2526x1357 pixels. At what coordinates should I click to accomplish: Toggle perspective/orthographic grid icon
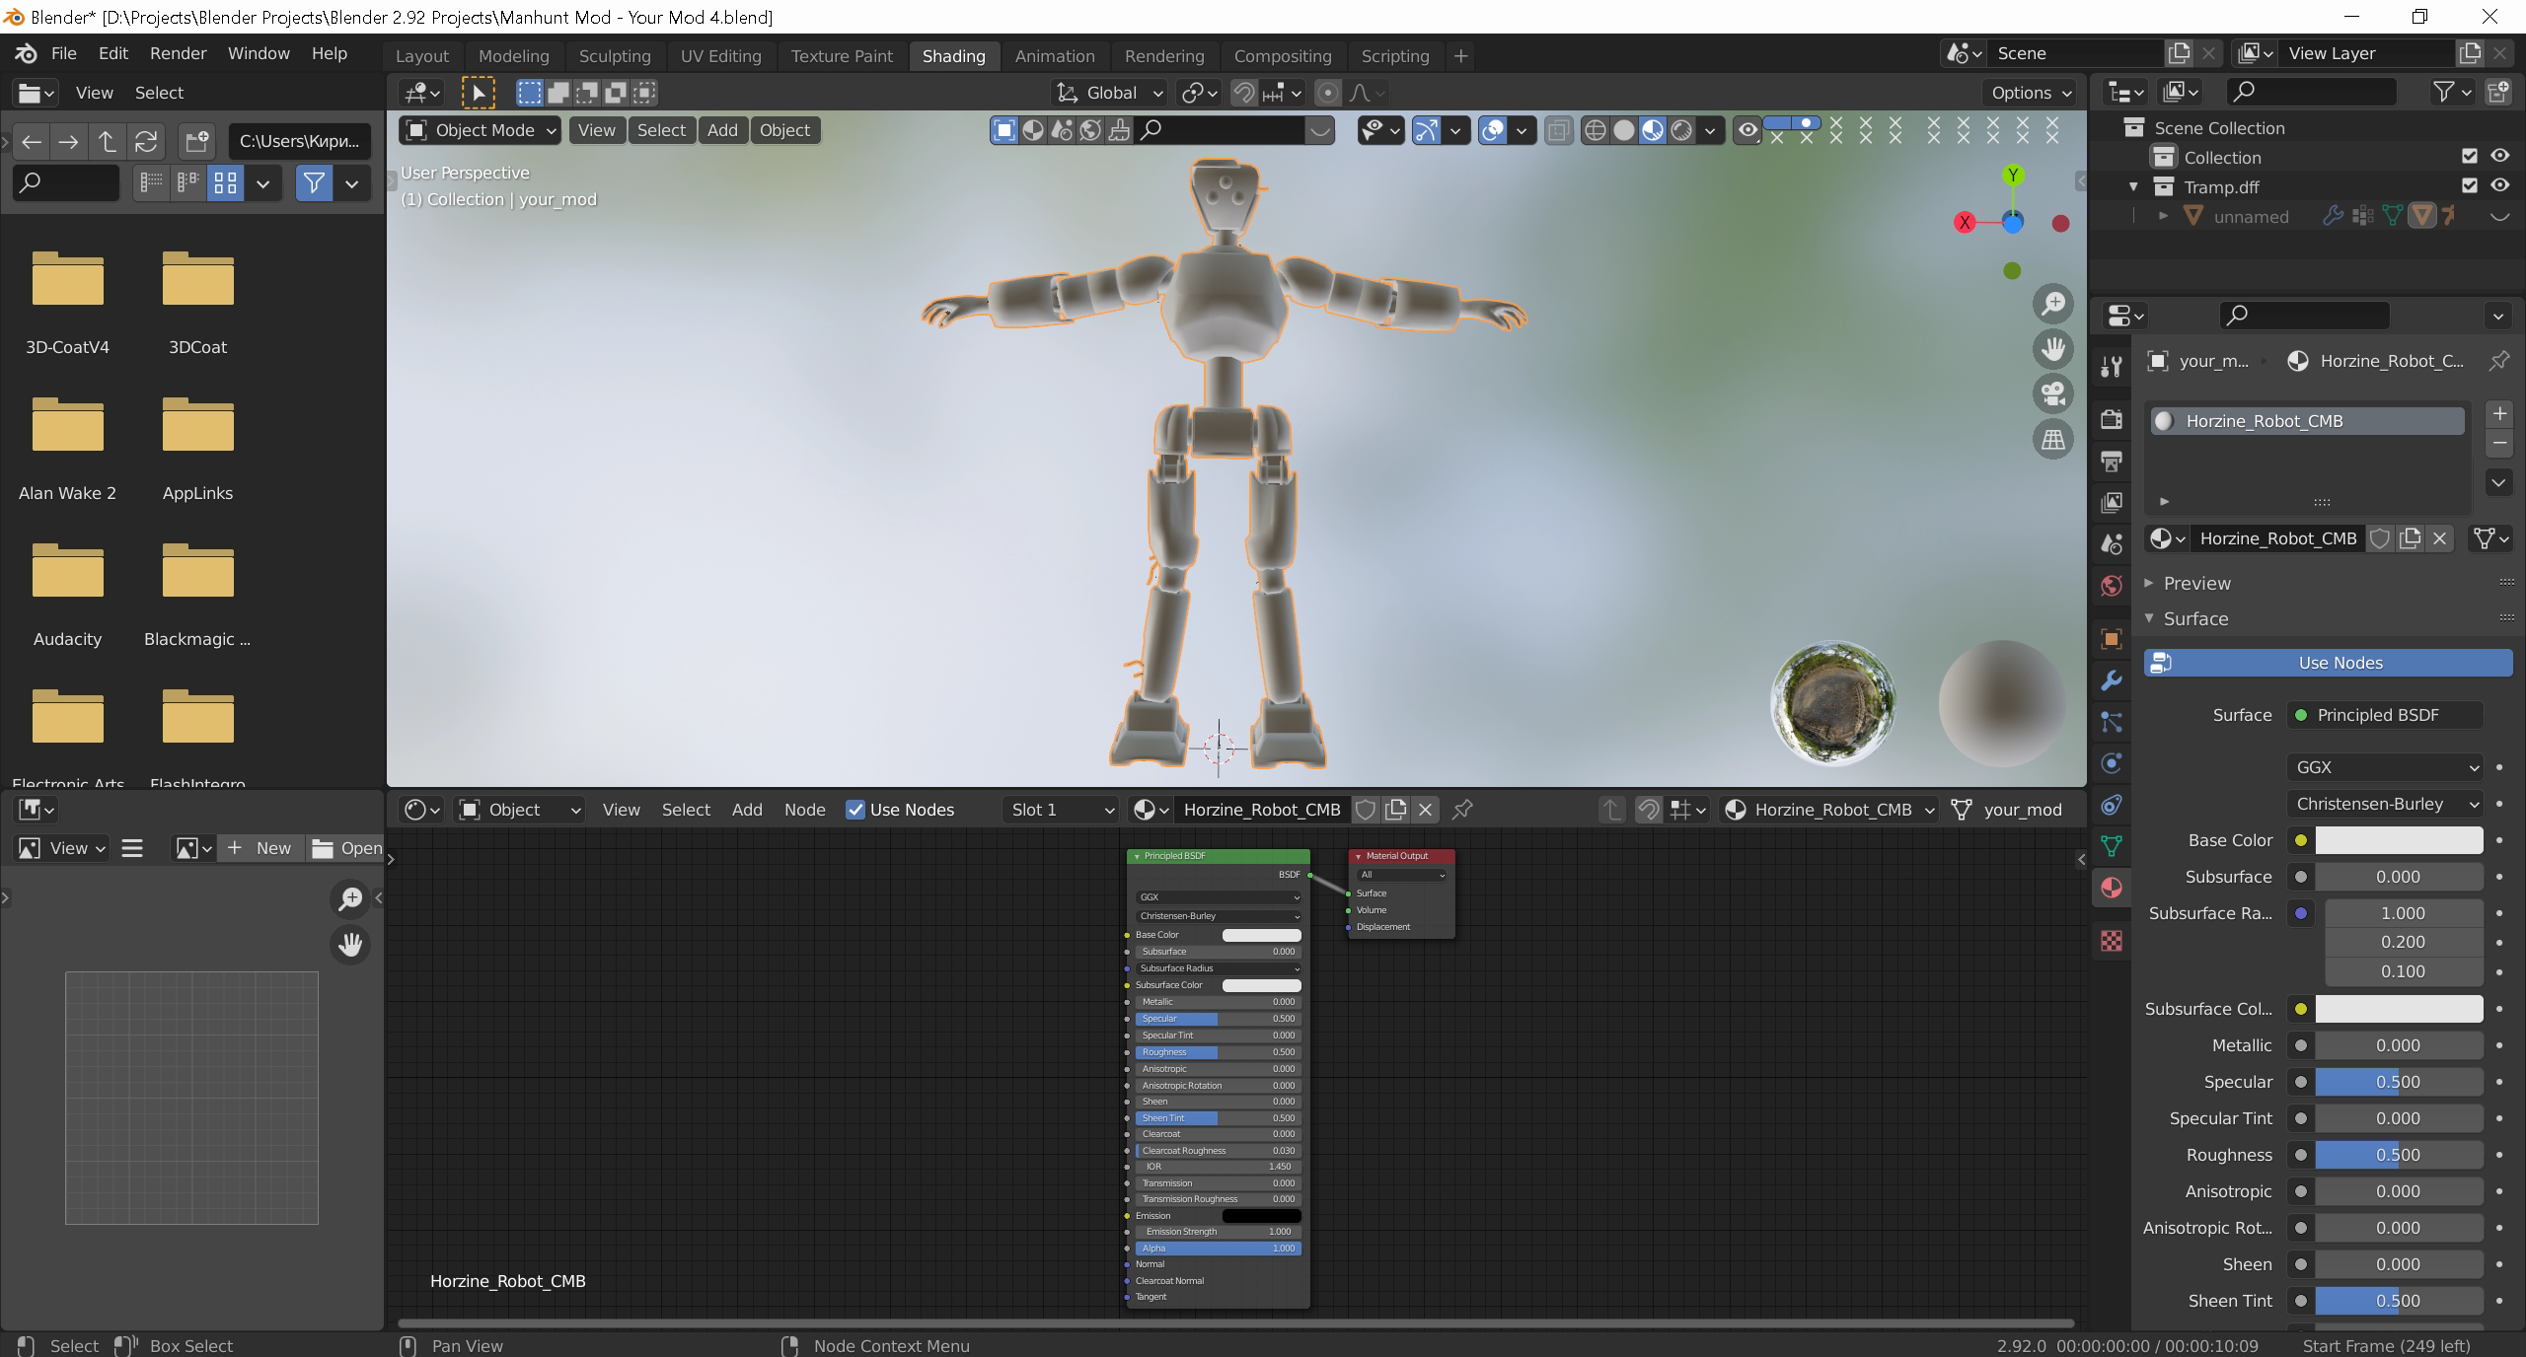(x=2053, y=440)
